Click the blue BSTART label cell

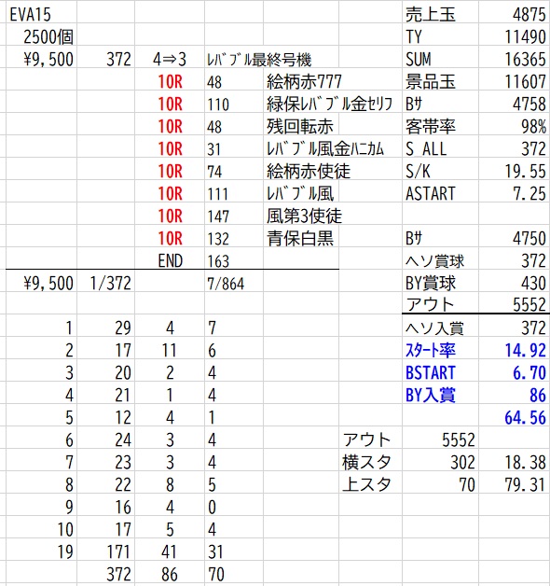[x=431, y=373]
